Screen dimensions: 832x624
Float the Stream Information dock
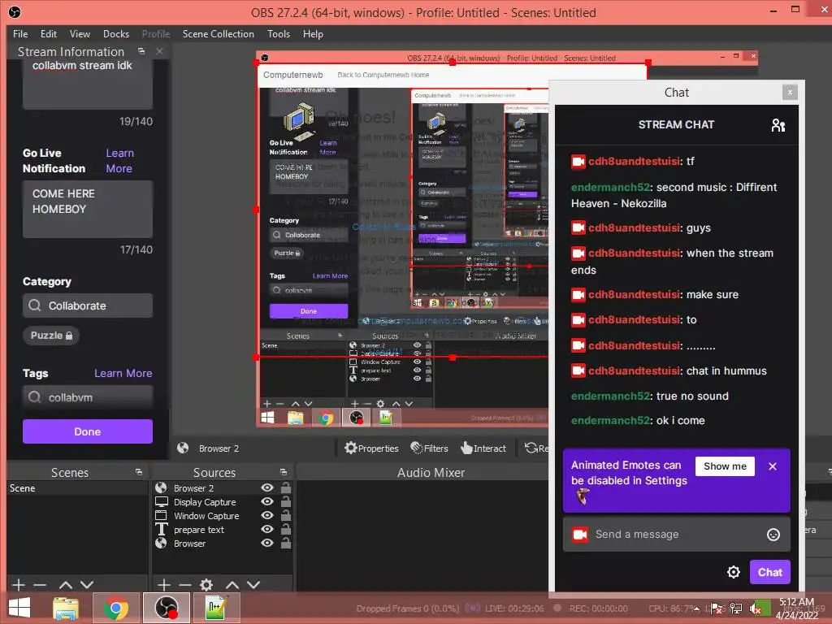click(141, 51)
